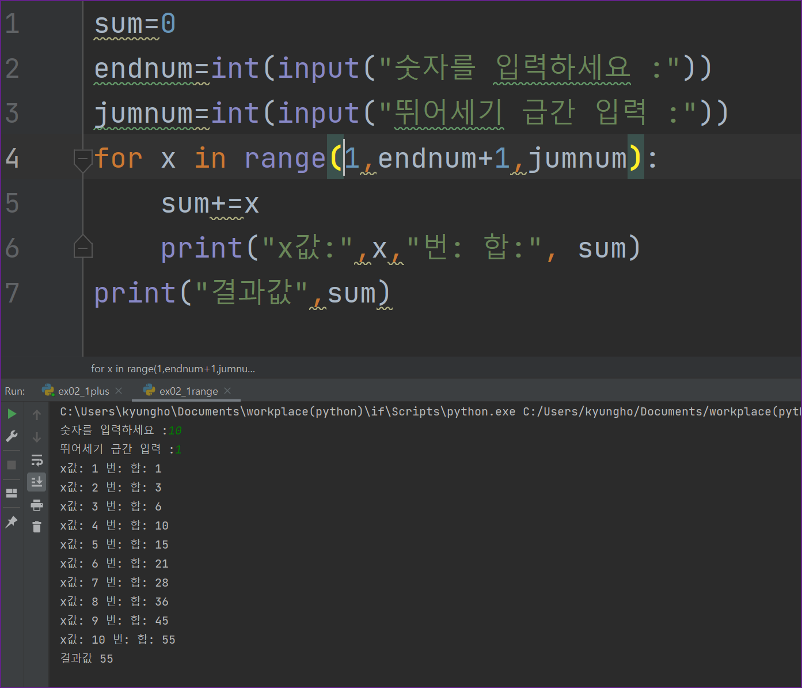The image size is (802, 688).
Task: Restore layout icon in Run panel
Action: pyautogui.click(x=12, y=493)
